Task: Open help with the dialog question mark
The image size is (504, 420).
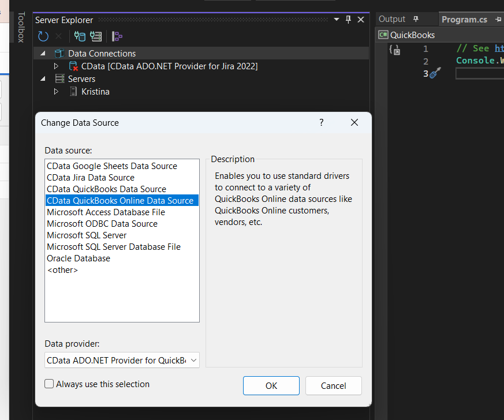Action: [321, 122]
